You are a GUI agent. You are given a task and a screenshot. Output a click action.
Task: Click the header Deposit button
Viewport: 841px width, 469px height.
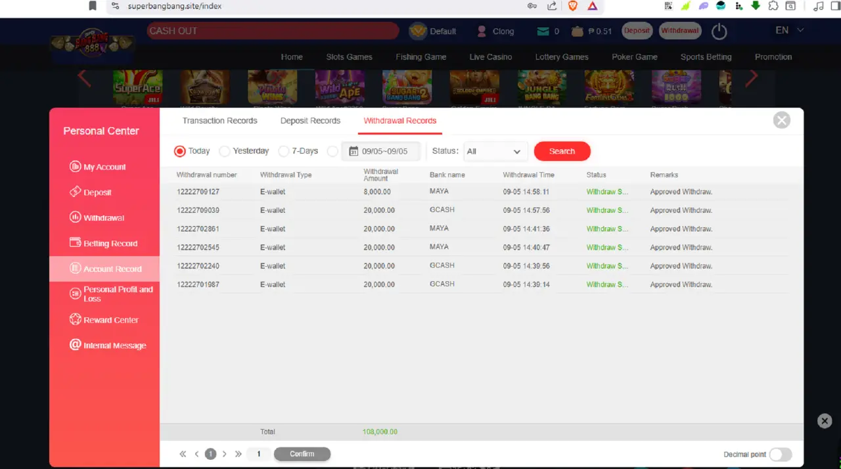[x=637, y=31]
